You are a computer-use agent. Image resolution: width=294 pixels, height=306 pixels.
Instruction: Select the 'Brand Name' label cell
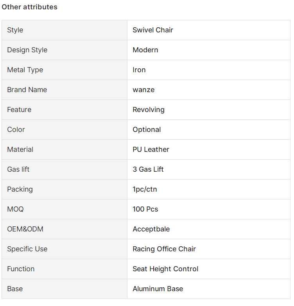[65, 90]
